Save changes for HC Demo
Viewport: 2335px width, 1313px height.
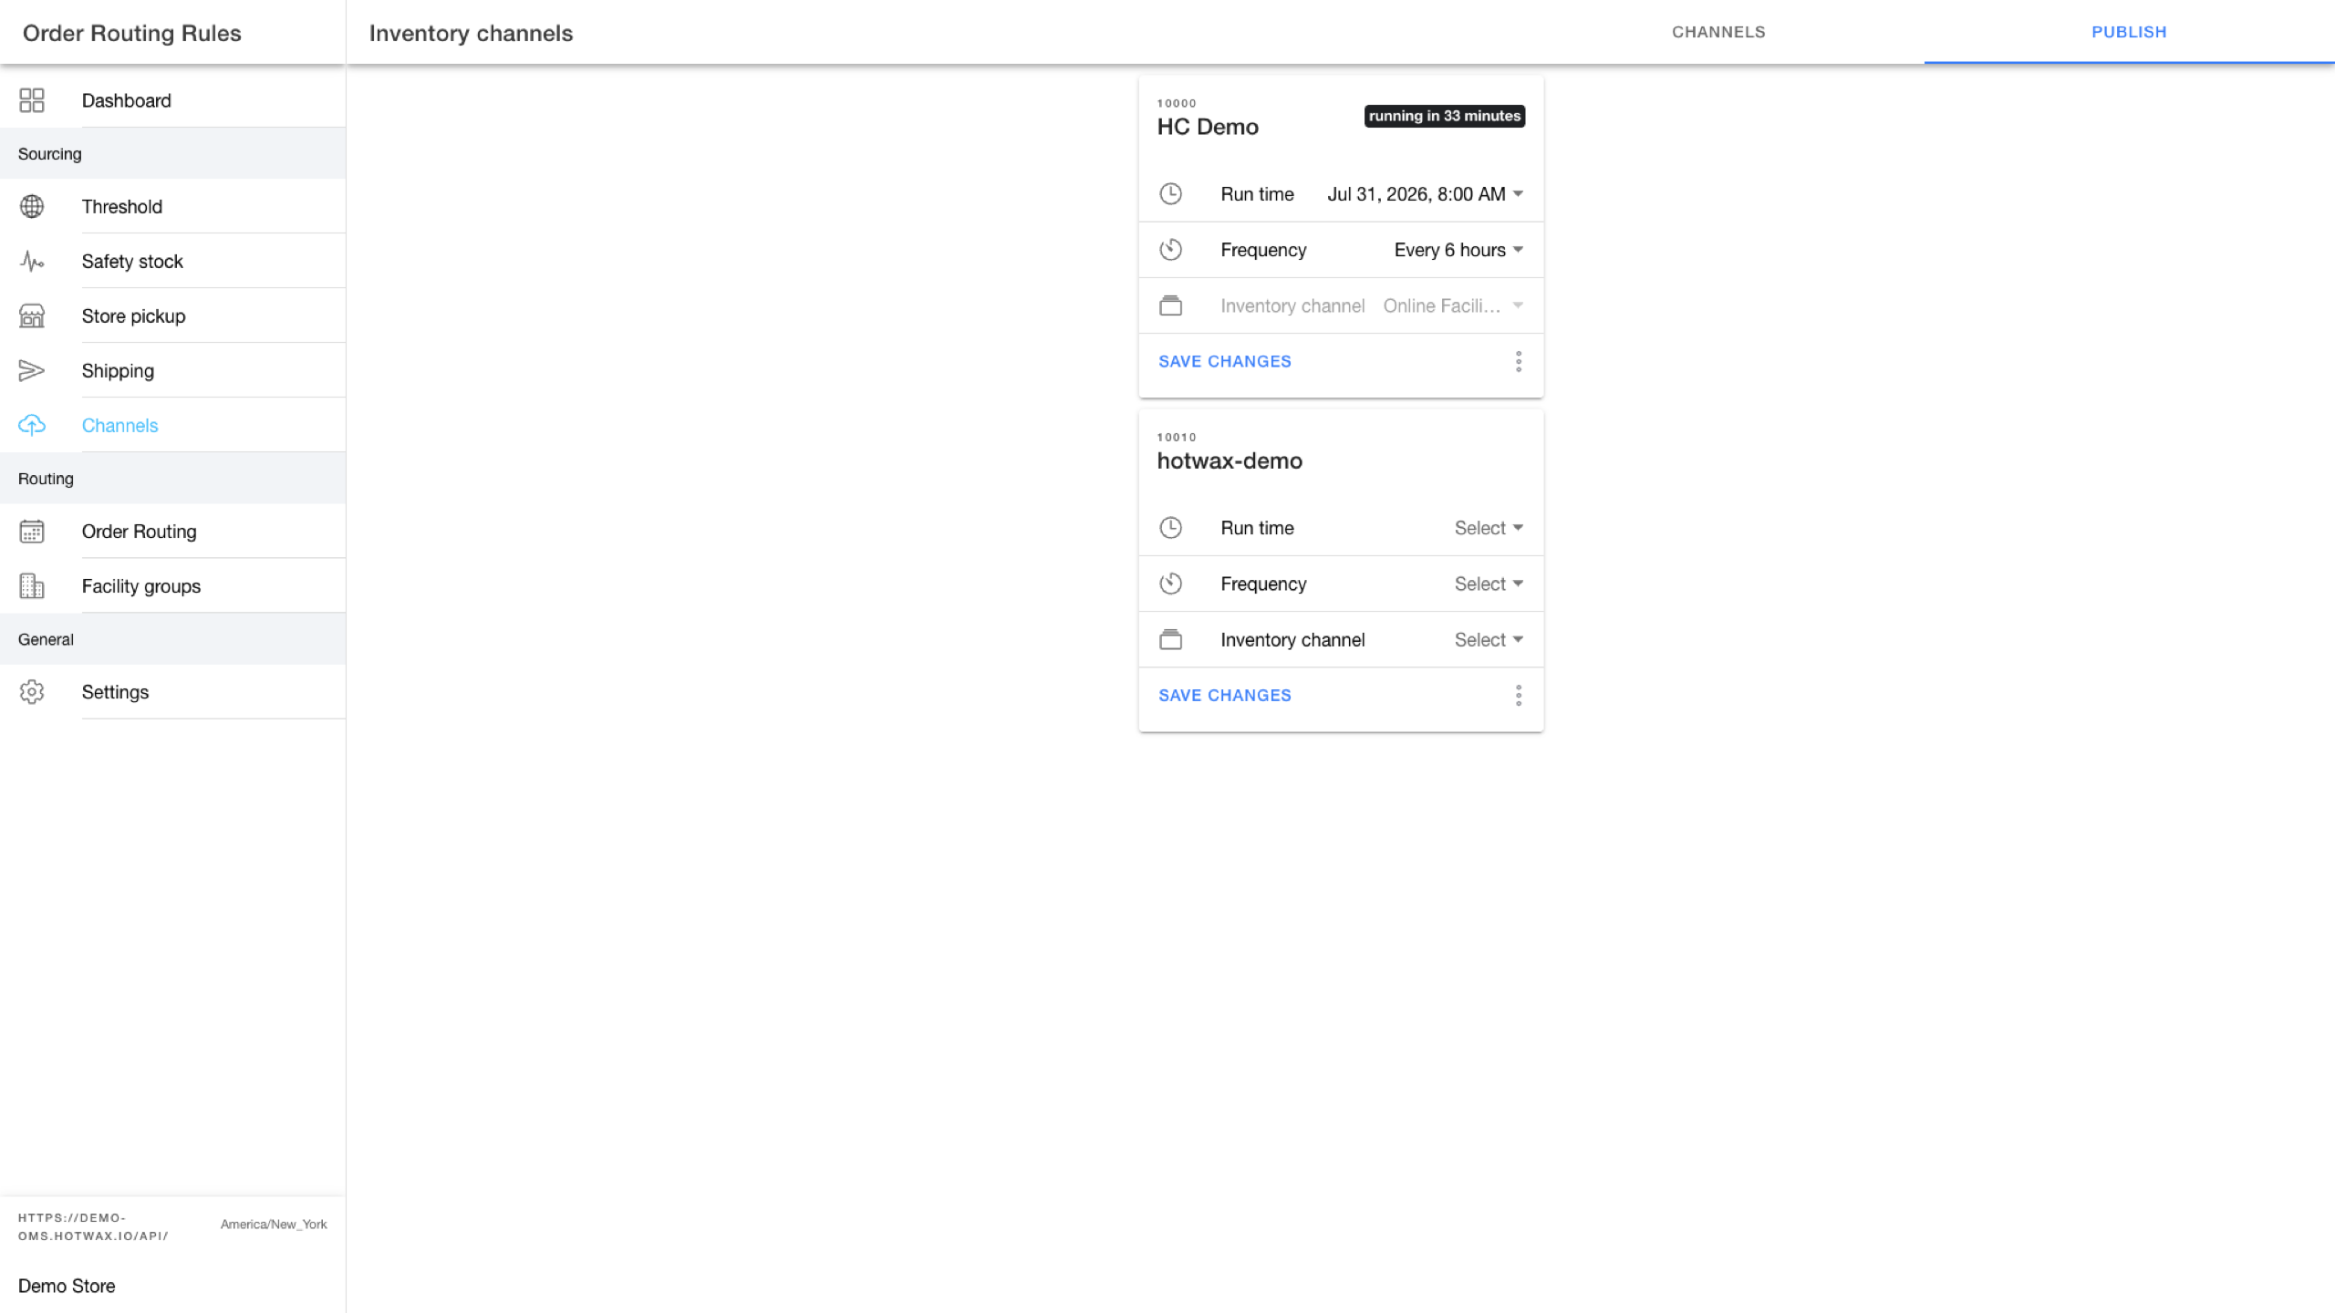(1225, 361)
